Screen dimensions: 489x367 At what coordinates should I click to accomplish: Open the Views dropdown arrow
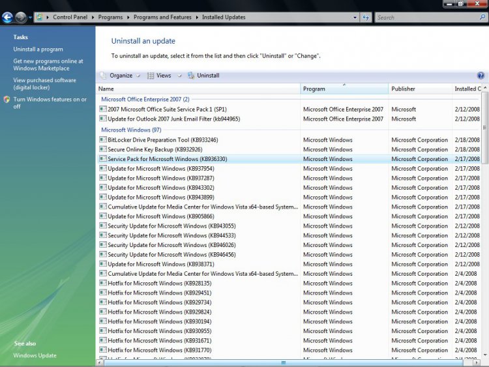[x=180, y=76]
